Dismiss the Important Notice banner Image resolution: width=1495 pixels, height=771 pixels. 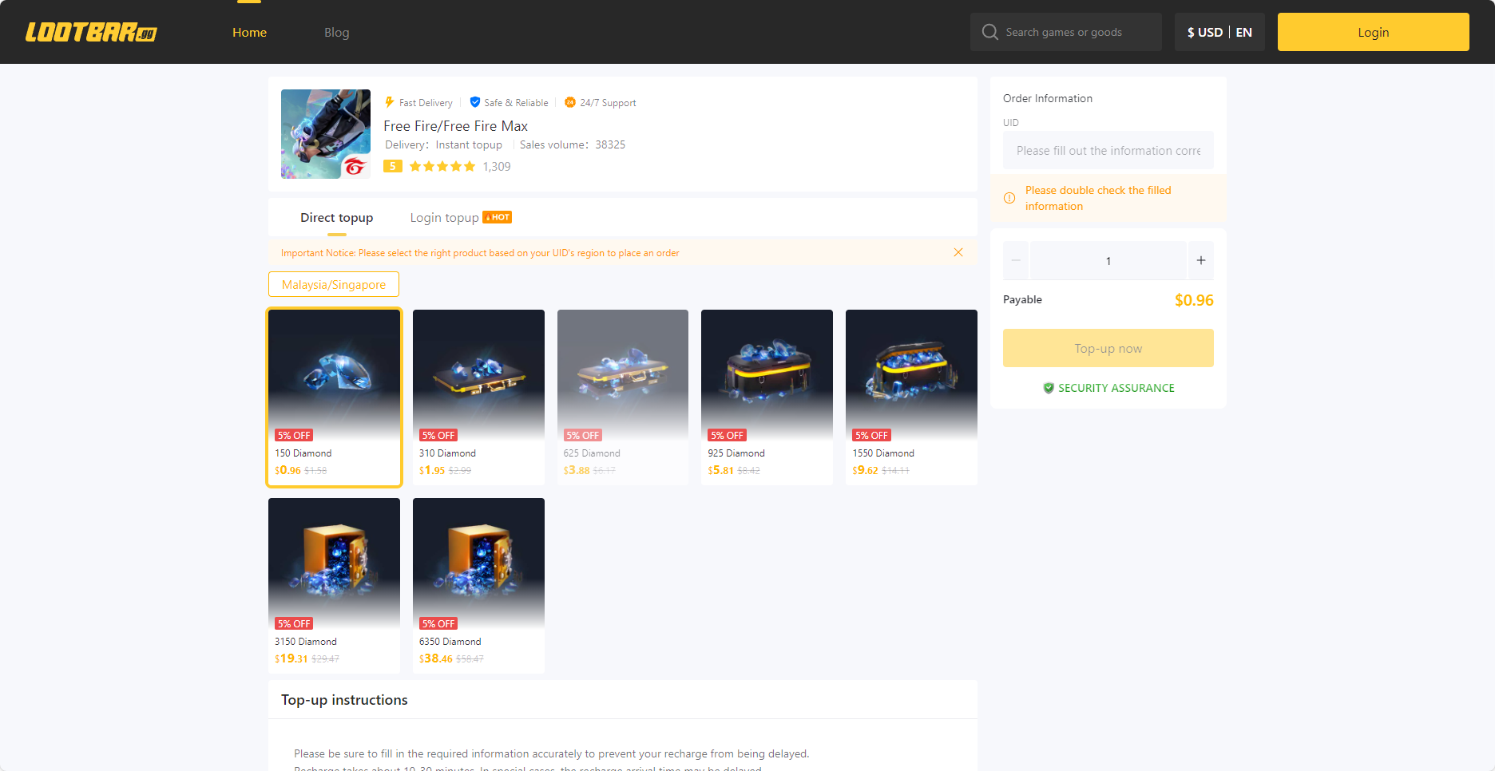coord(958,252)
